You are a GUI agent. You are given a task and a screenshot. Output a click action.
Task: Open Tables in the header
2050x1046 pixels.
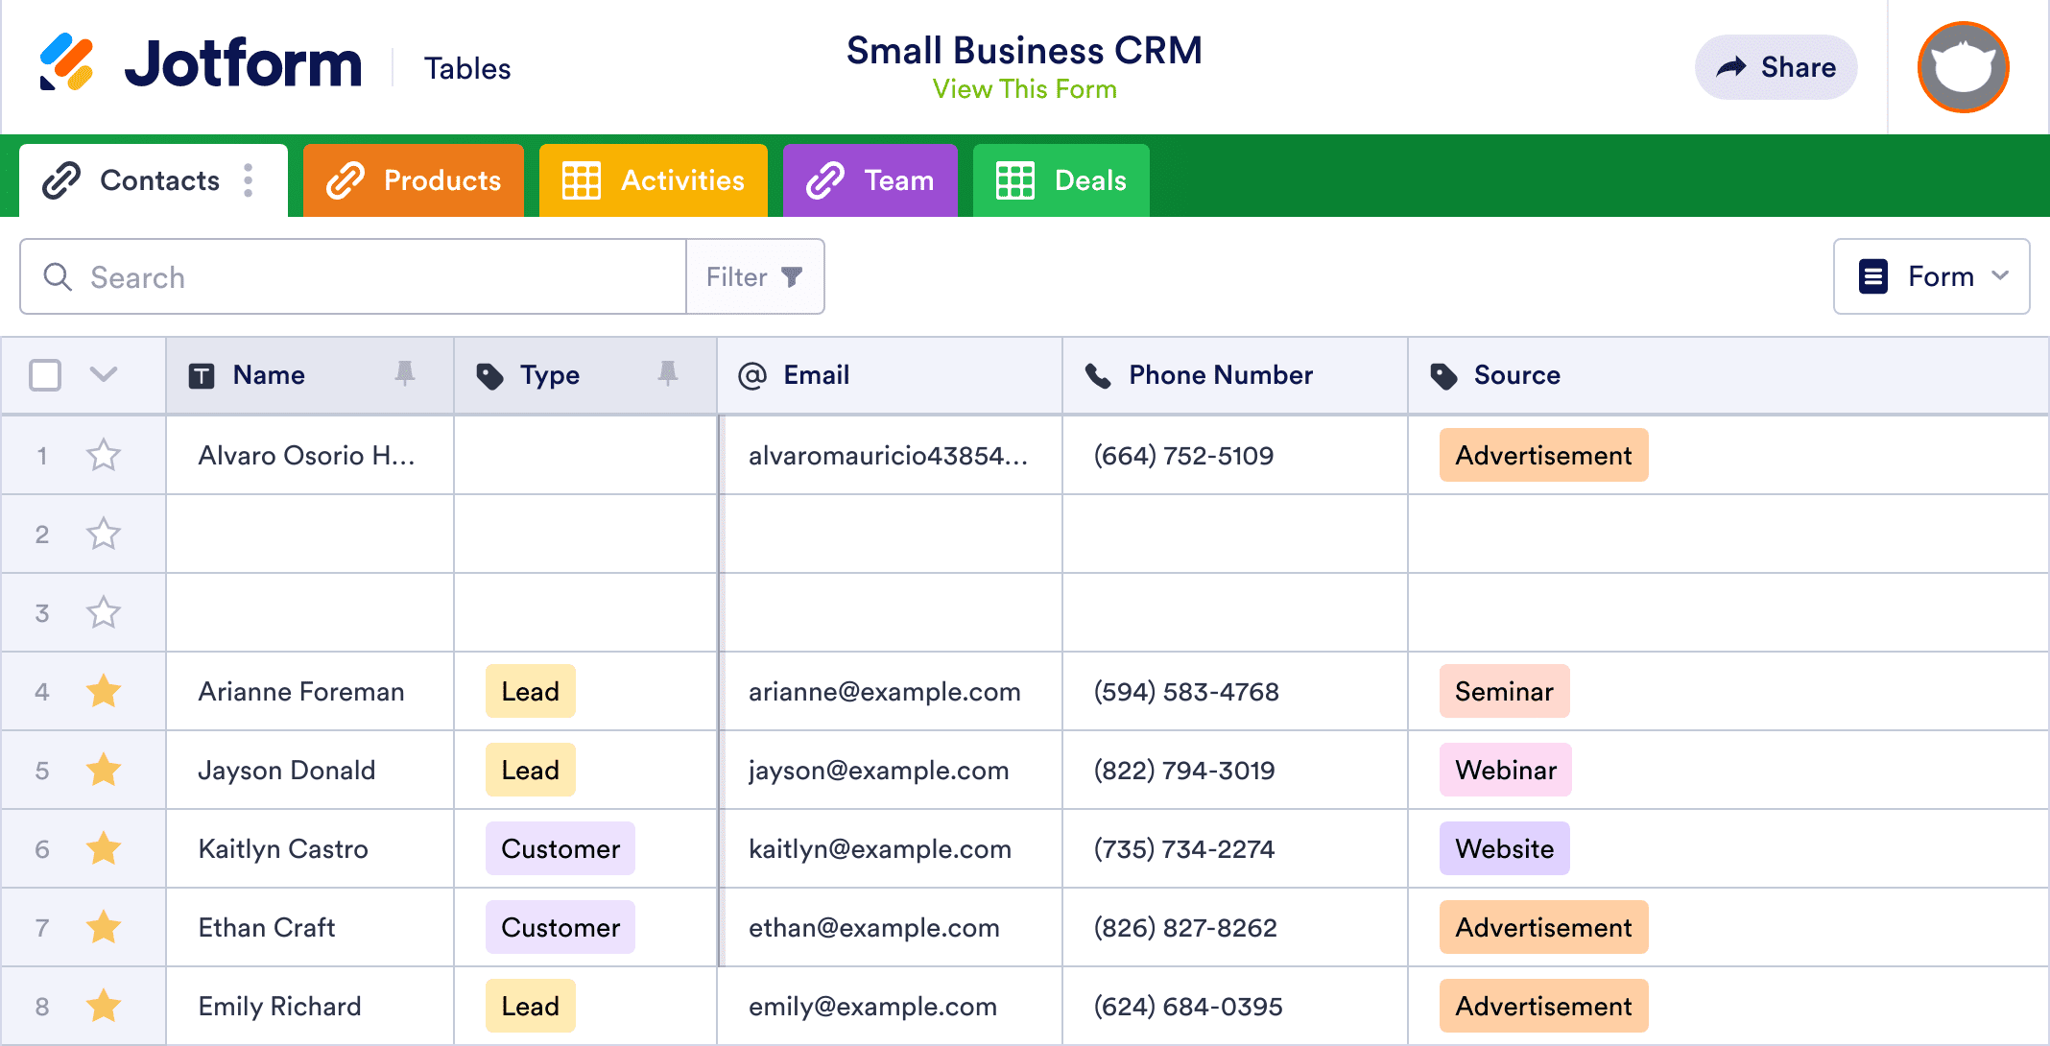coord(467,68)
